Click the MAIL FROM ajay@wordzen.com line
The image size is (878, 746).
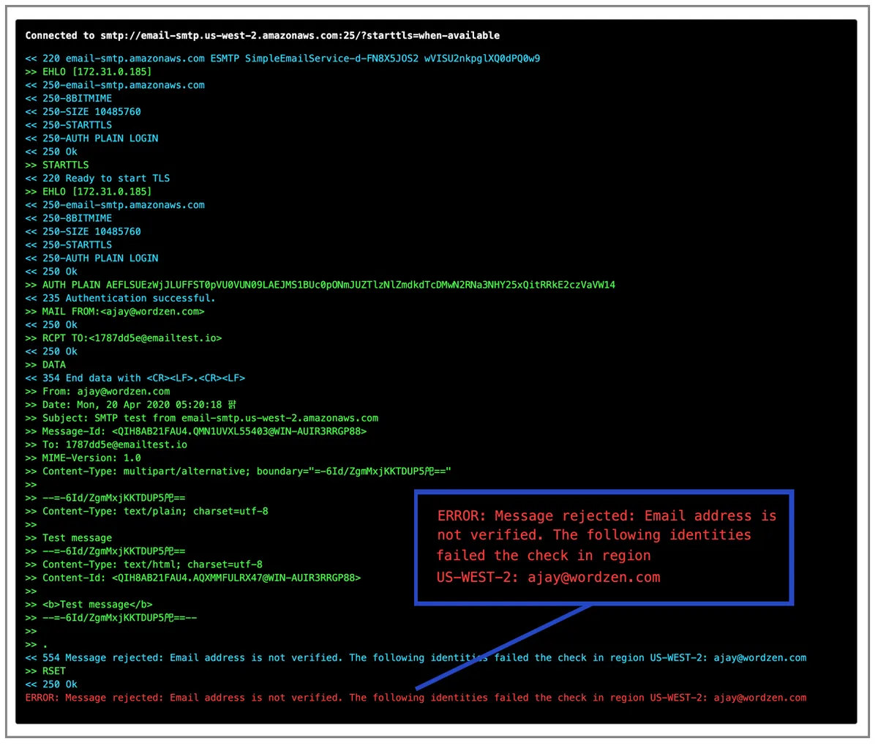click(x=115, y=311)
